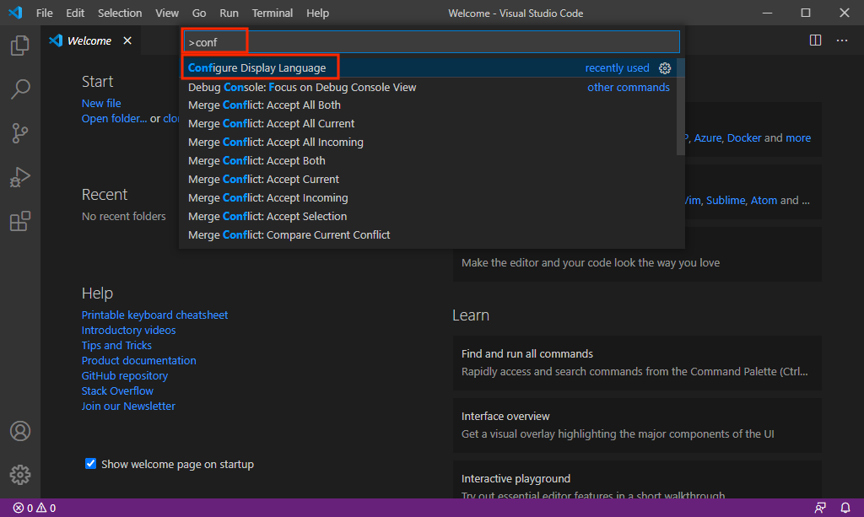Viewport: 864px width, 517px height.
Task: Click the VS Code logo in title bar
Action: [15, 12]
